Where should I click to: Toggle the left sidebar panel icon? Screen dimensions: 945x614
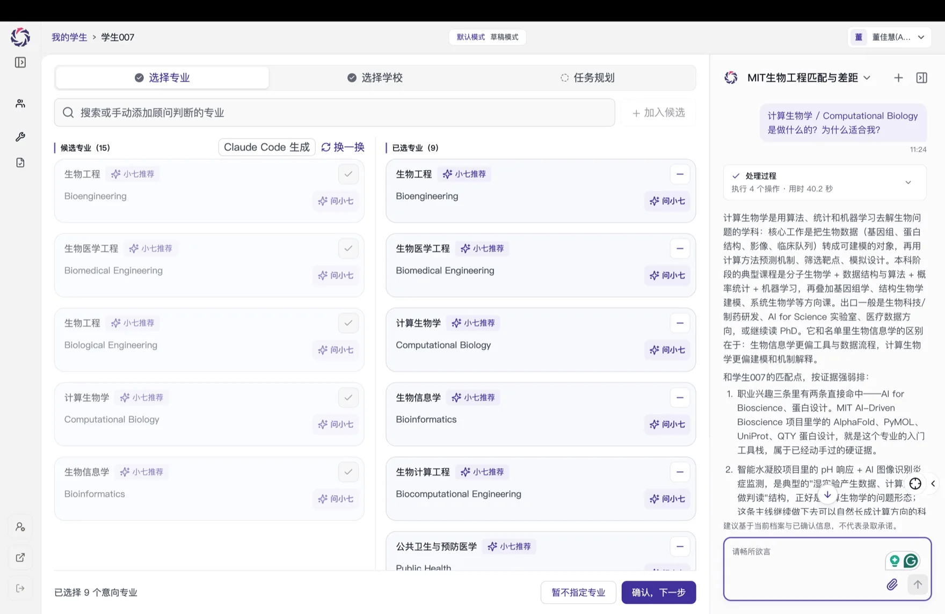pos(20,62)
